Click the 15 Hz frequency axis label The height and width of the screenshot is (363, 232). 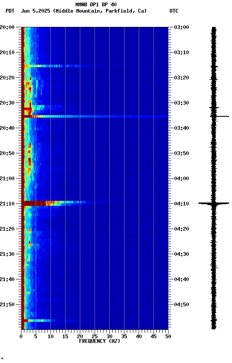tap(65, 337)
